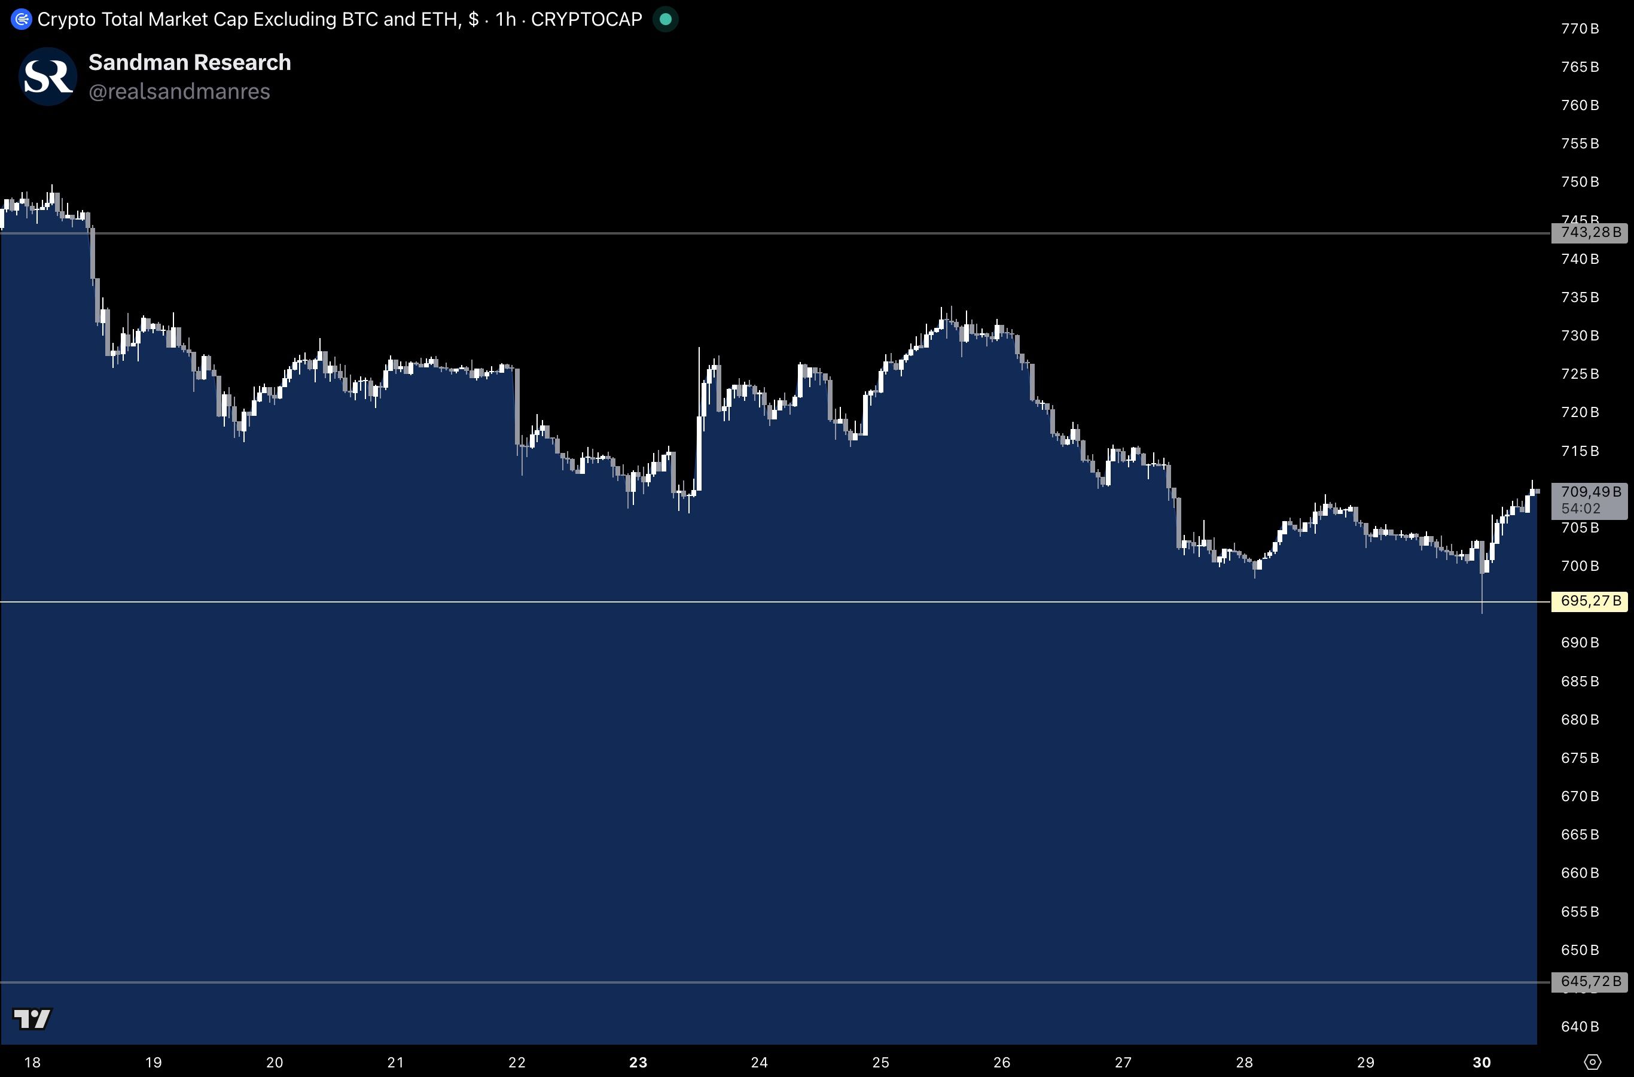Click the date 23 on time axis
Image resolution: width=1634 pixels, height=1077 pixels.
point(638,1063)
